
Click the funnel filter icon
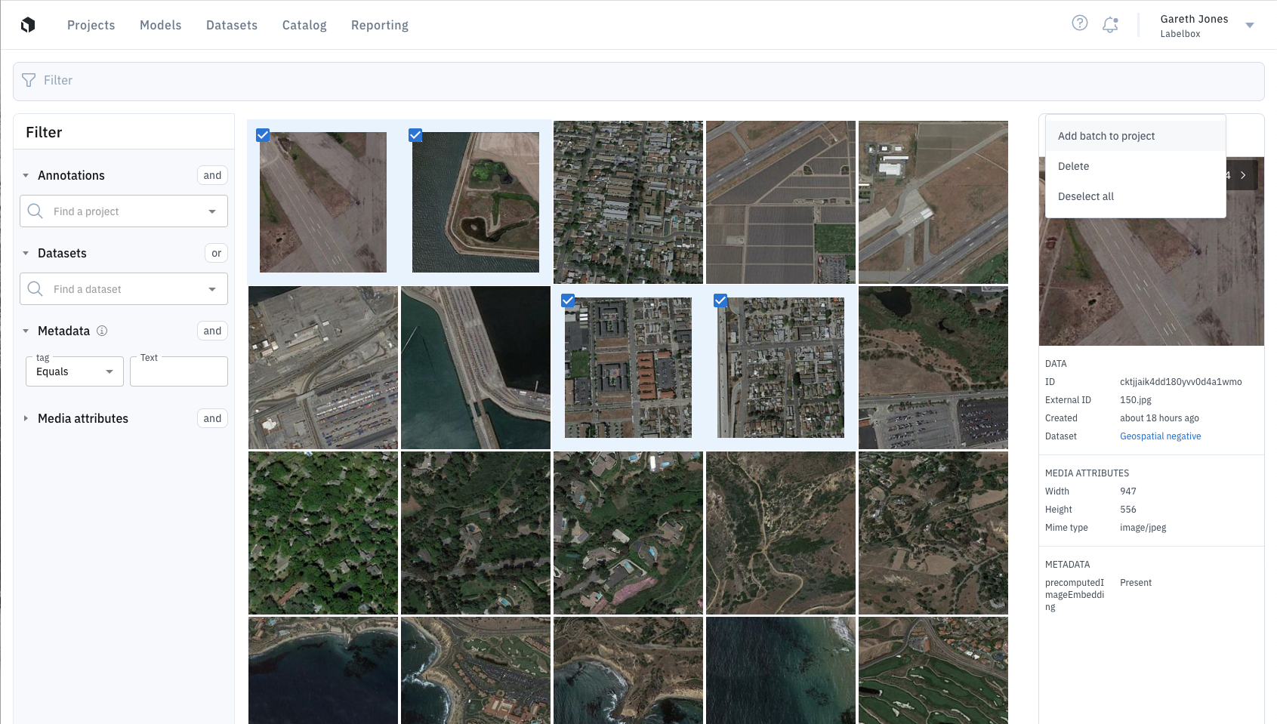[29, 80]
